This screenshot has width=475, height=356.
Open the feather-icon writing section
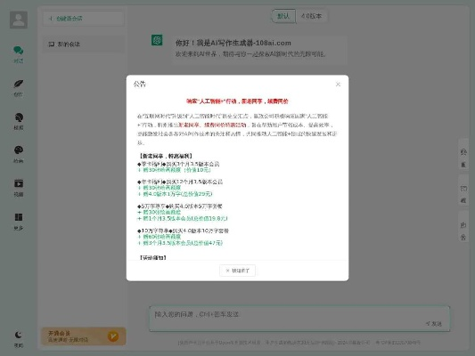pos(19,88)
